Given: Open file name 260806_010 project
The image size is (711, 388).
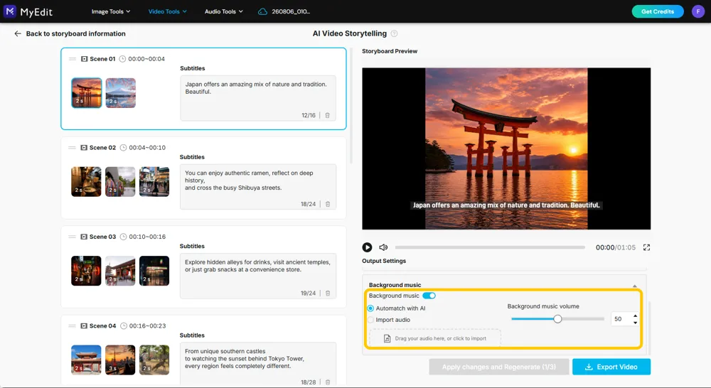Looking at the screenshot, I should pos(291,12).
